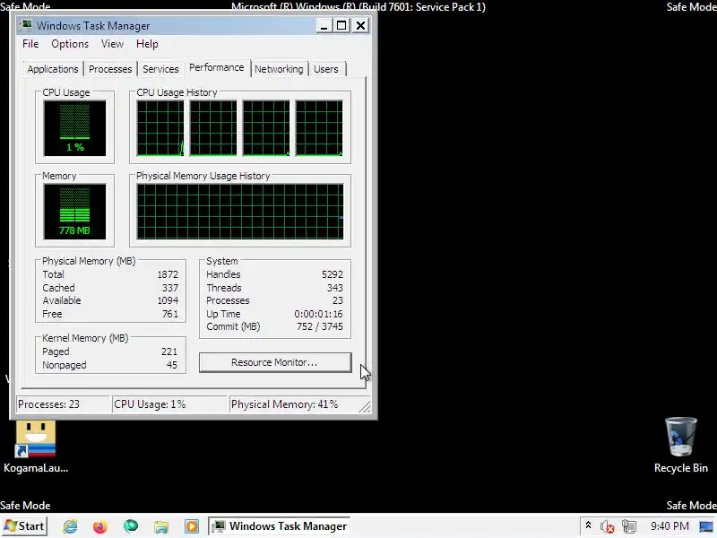Launch Firefox from taskbar

(x=100, y=526)
